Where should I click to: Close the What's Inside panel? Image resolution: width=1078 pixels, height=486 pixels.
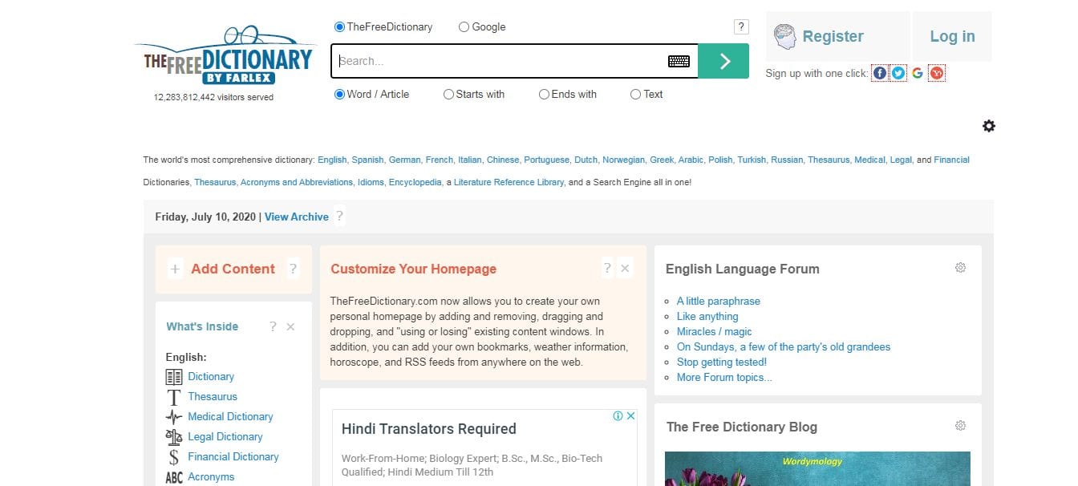click(290, 326)
